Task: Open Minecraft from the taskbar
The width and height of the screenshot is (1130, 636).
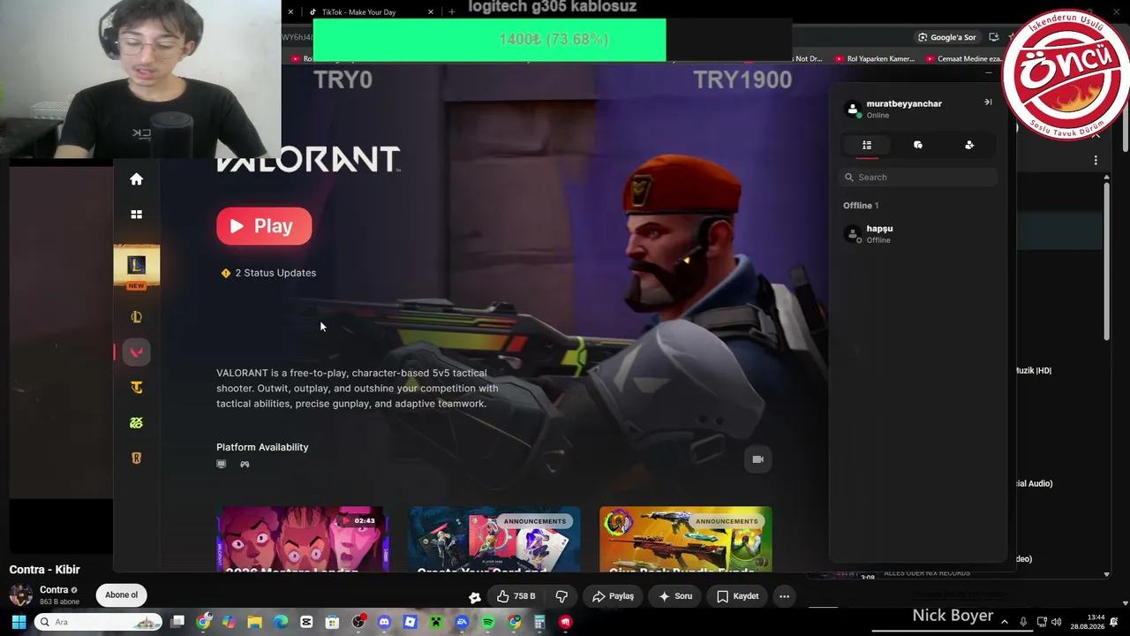Action: pyautogui.click(x=436, y=622)
